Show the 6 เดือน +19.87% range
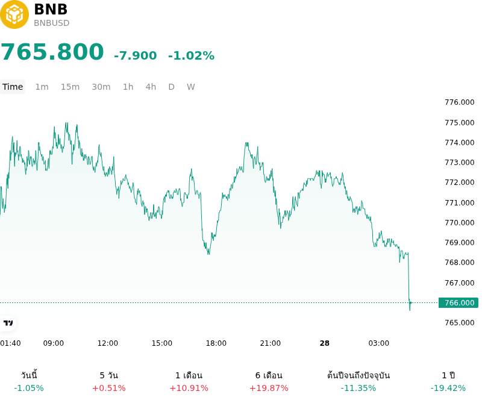The height and width of the screenshot is (400, 482). (269, 381)
